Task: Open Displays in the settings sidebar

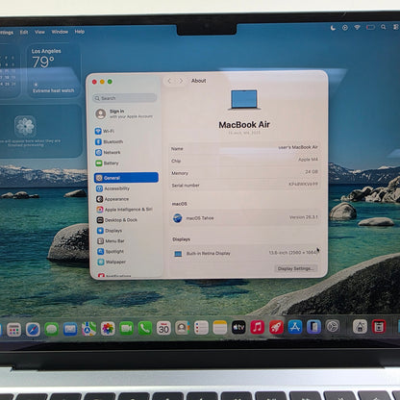Action: point(110,231)
